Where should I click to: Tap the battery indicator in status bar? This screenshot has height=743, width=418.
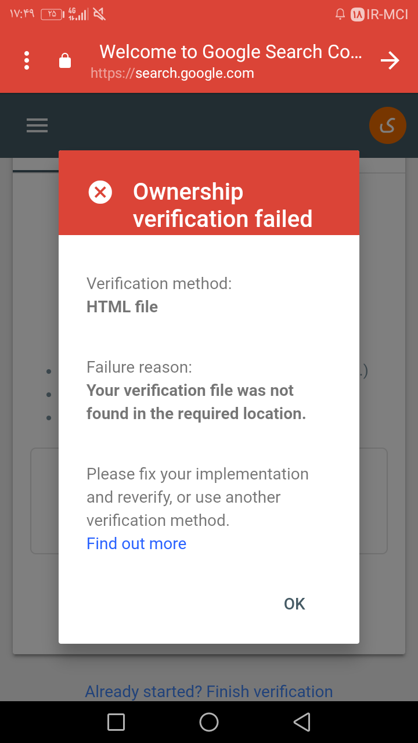pyautogui.click(x=52, y=14)
